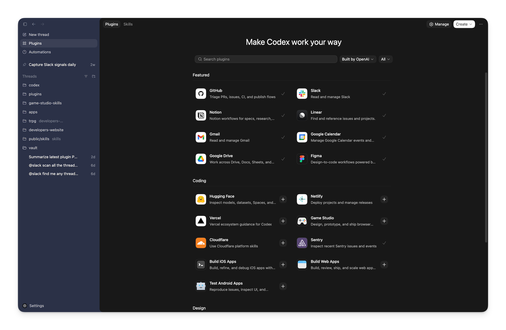Click the filter icon beside Threads
This screenshot has width=506, height=330.
tap(86, 76)
